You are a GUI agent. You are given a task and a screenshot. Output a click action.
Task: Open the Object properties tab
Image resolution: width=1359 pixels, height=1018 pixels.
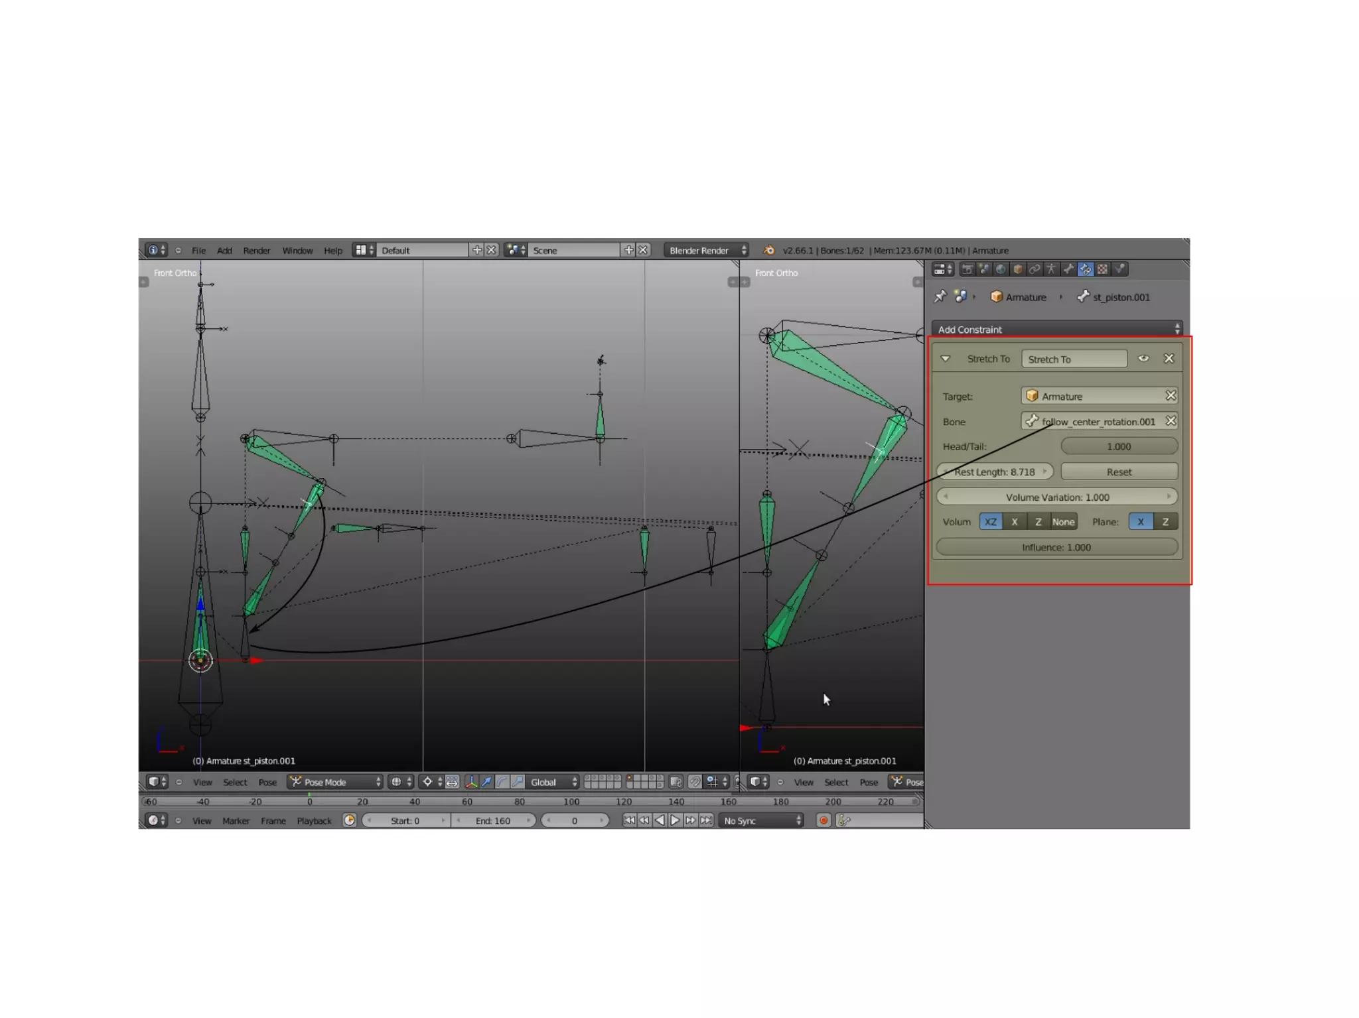(1017, 269)
